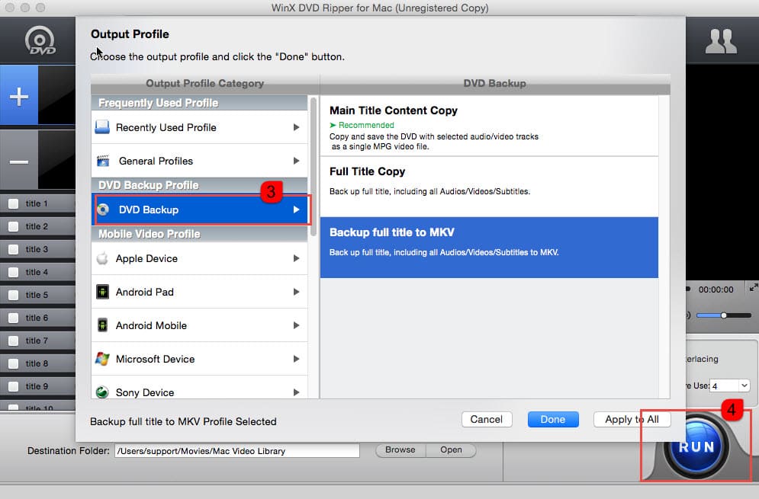Screen dimensions: 759x499
Task: Start ripping with the RUN button
Action: pos(696,446)
